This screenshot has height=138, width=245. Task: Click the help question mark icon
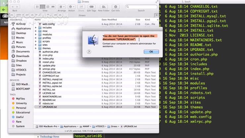point(89,52)
